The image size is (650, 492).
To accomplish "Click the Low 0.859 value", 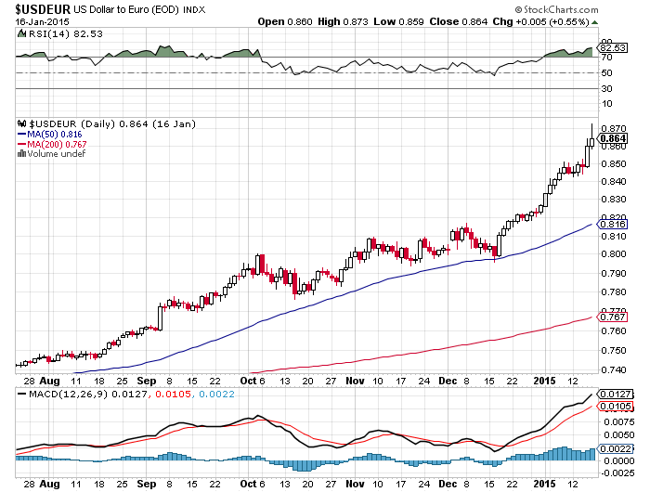I will click(x=398, y=22).
